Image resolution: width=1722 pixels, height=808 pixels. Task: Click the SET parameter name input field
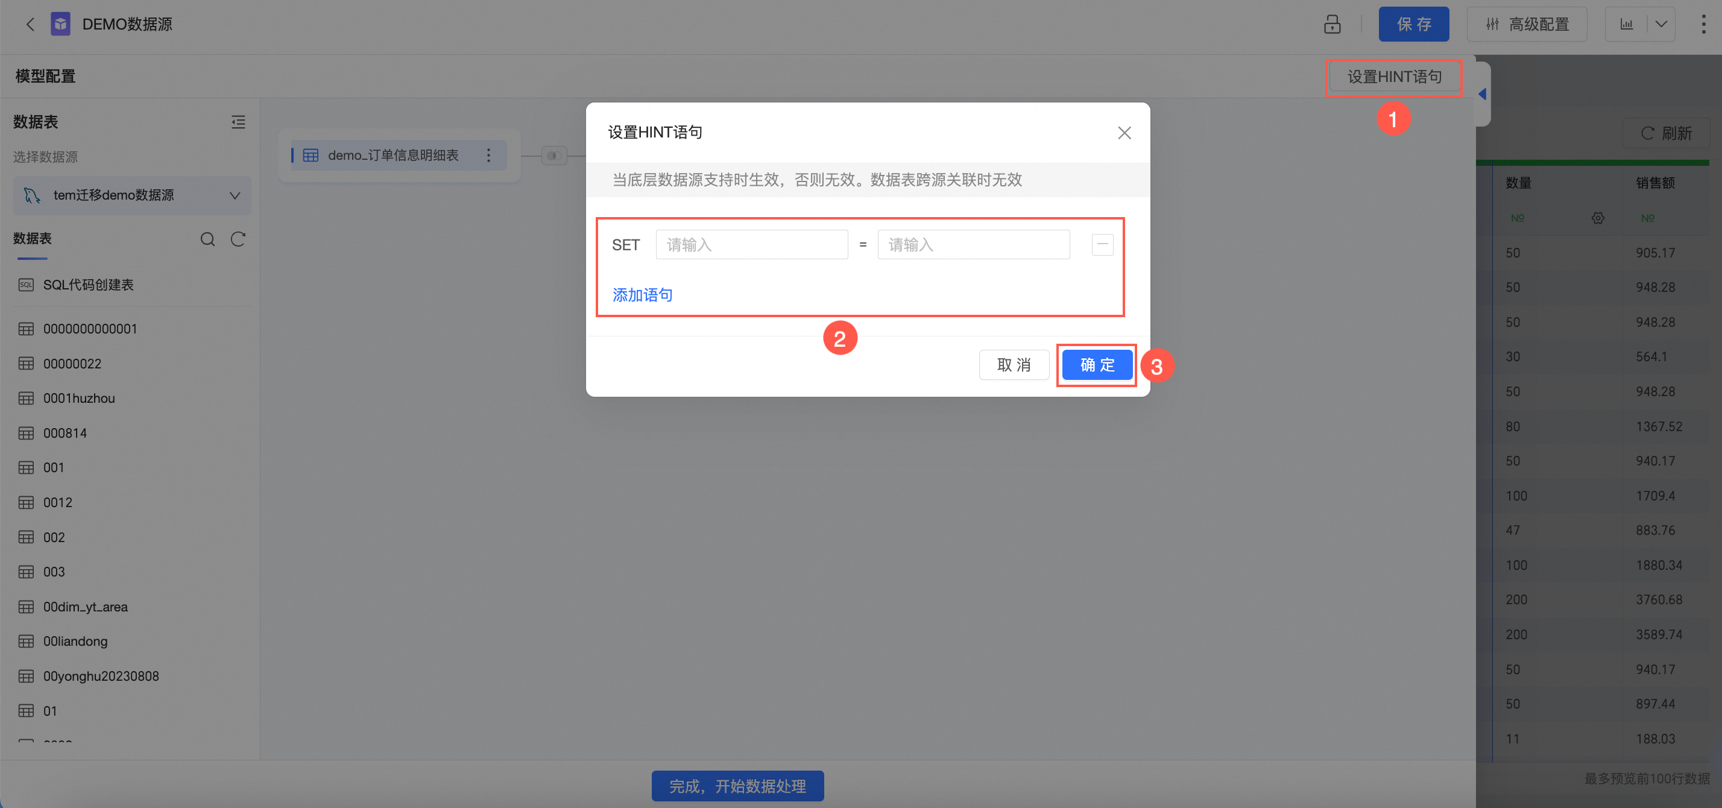click(x=751, y=245)
